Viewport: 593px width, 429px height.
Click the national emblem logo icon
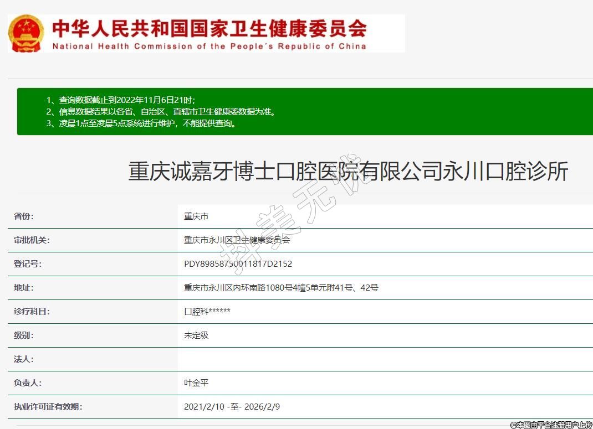tap(25, 33)
